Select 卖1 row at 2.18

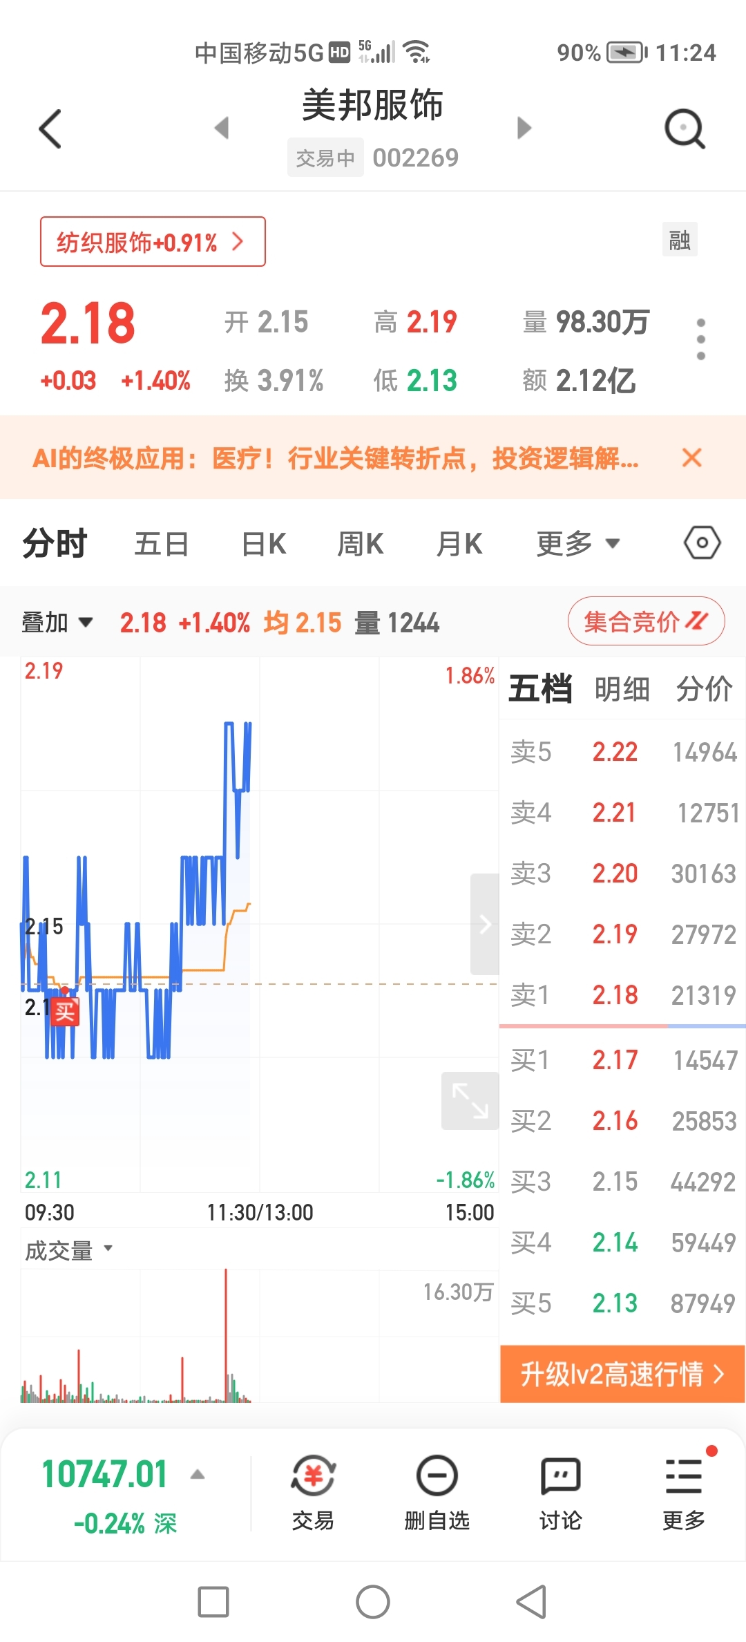point(622,995)
